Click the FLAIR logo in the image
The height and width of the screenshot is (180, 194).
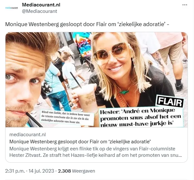[x=170, y=102]
